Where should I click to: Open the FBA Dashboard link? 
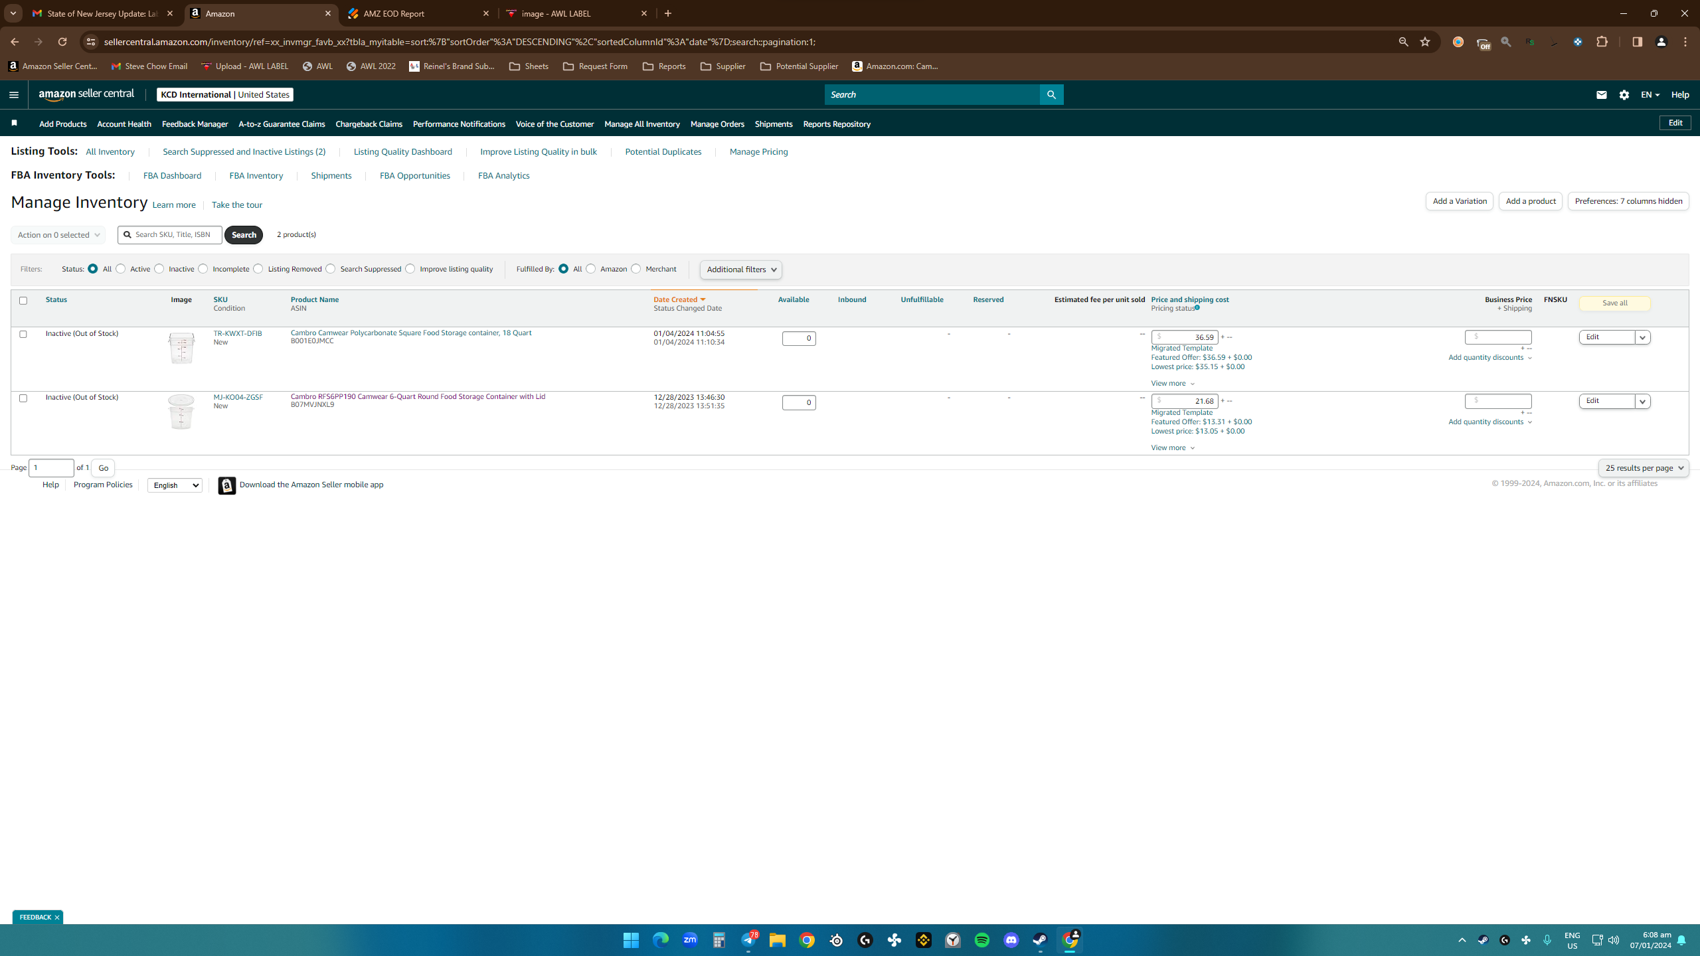(173, 176)
